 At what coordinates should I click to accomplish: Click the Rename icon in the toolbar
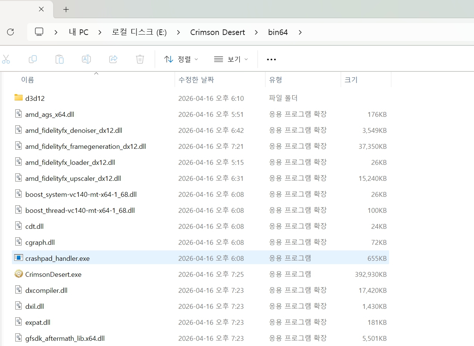coord(86,59)
